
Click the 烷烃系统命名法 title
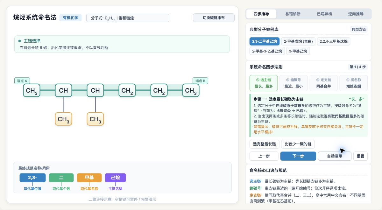[x=35, y=17]
